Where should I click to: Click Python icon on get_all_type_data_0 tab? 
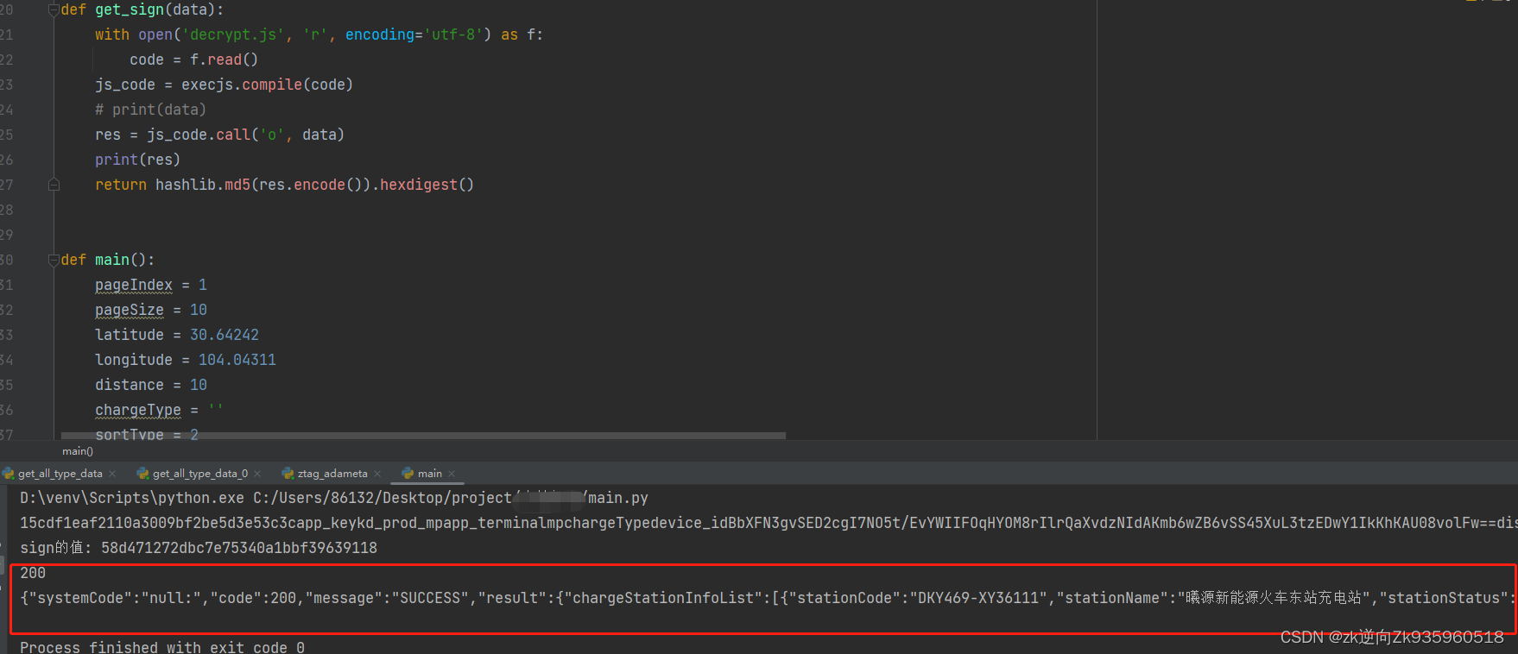tap(143, 474)
